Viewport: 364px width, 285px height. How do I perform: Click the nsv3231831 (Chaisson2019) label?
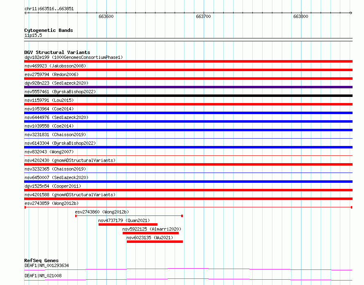pyautogui.click(x=55, y=135)
